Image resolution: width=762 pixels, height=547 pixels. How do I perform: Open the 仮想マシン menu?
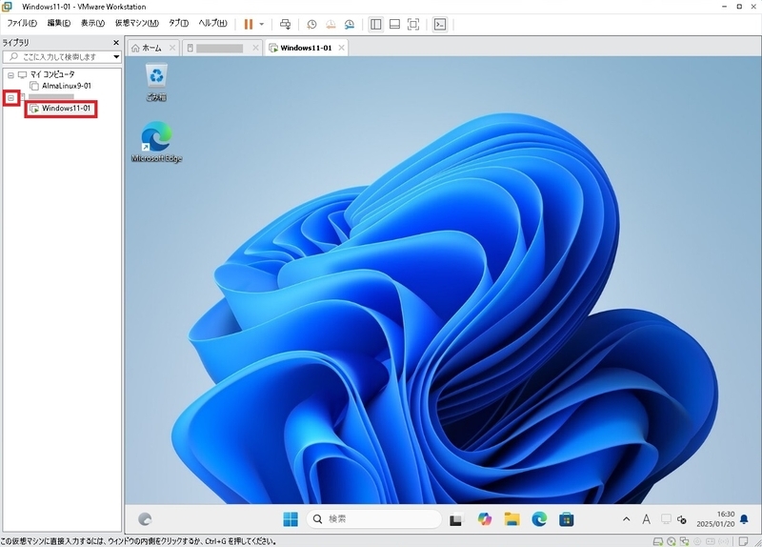pos(136,23)
